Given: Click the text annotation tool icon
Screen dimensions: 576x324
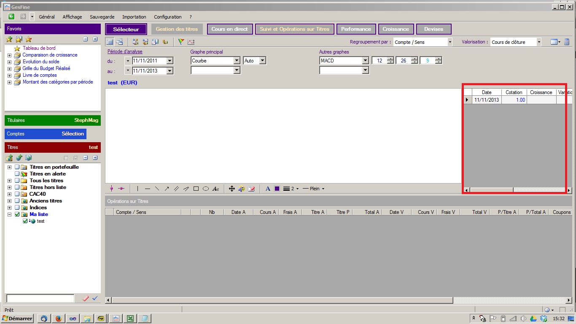Looking at the screenshot, I should click(x=216, y=189).
